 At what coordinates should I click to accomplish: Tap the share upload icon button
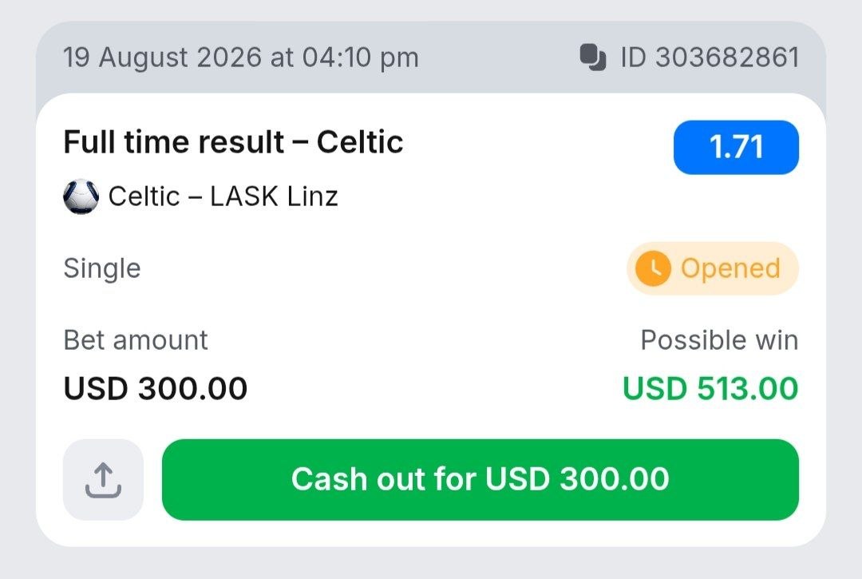103,479
